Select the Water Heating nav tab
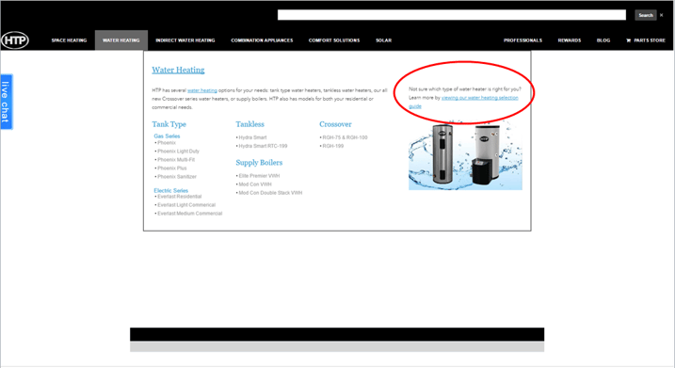675x368 pixels. (x=121, y=40)
